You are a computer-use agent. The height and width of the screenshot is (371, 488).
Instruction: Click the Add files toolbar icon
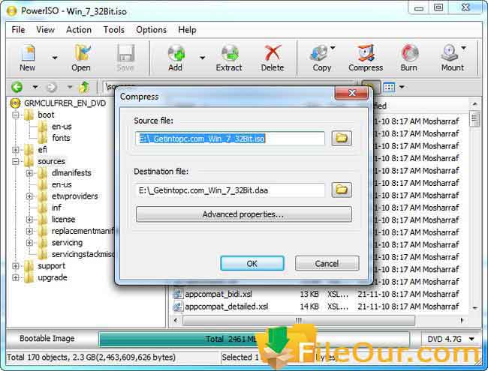[176, 58]
